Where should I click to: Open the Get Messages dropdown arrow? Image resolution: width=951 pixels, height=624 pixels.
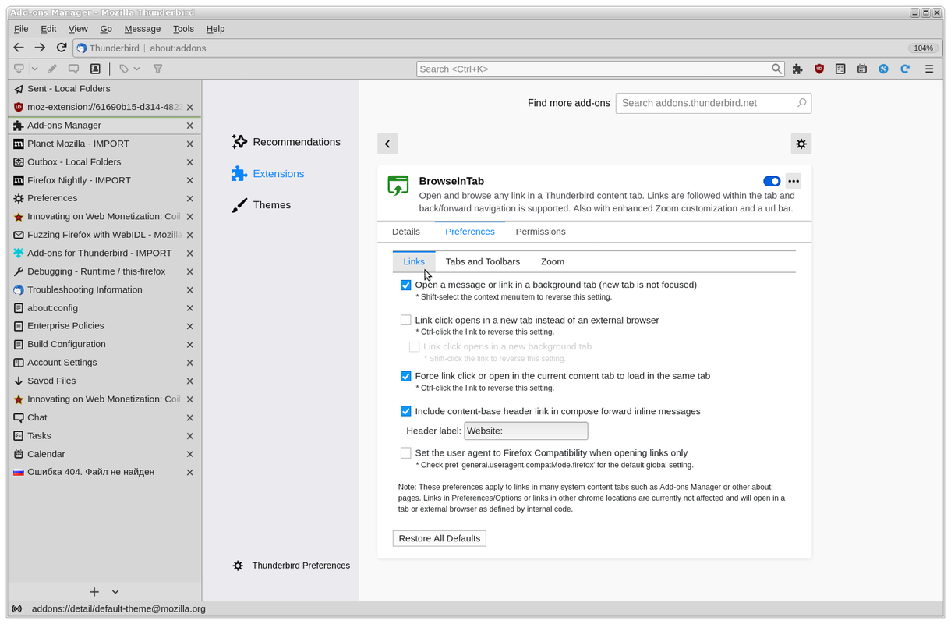pyautogui.click(x=35, y=69)
